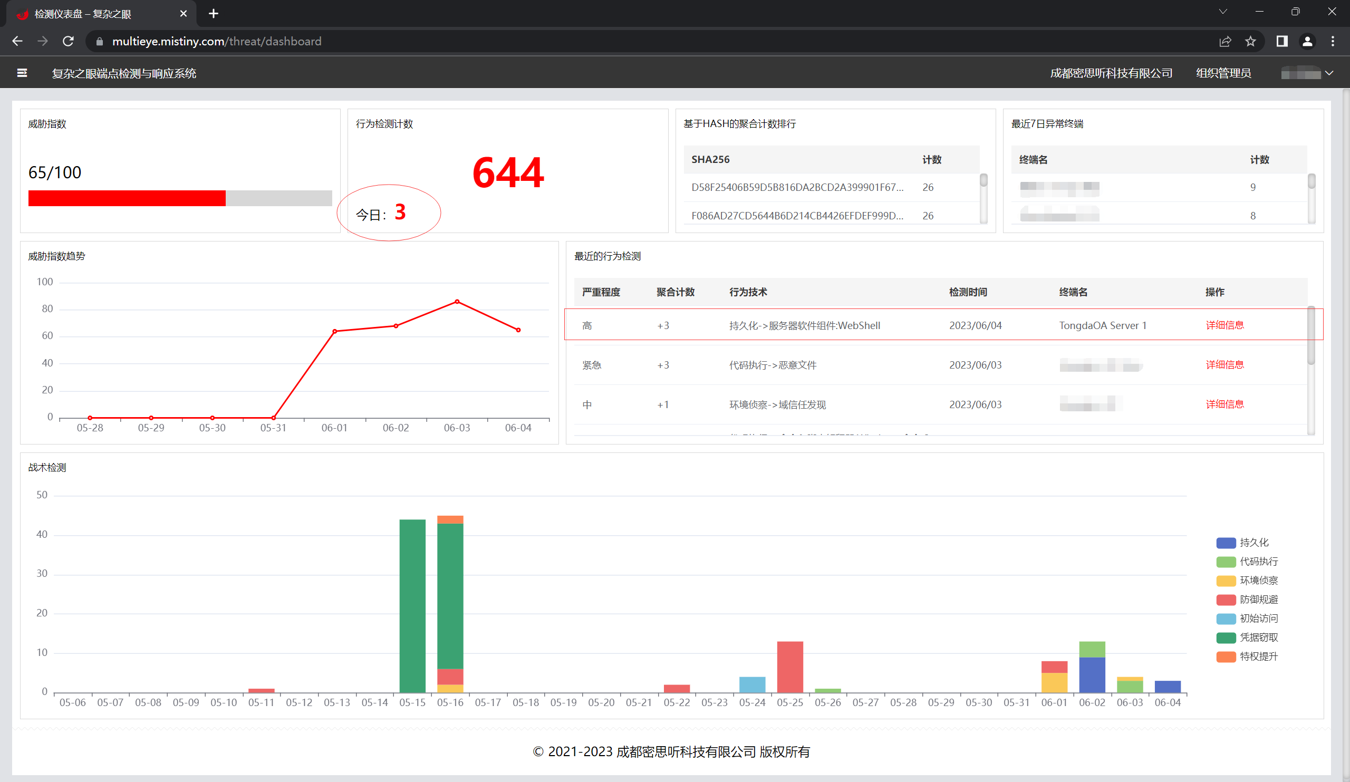Reload the dashboard page
Viewport: 1350px width, 782px height.
pyautogui.click(x=68, y=41)
